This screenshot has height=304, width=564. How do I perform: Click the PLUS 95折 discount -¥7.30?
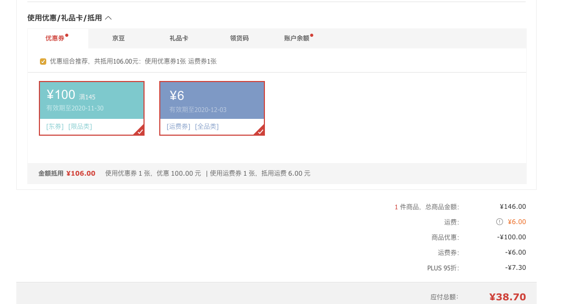516,268
